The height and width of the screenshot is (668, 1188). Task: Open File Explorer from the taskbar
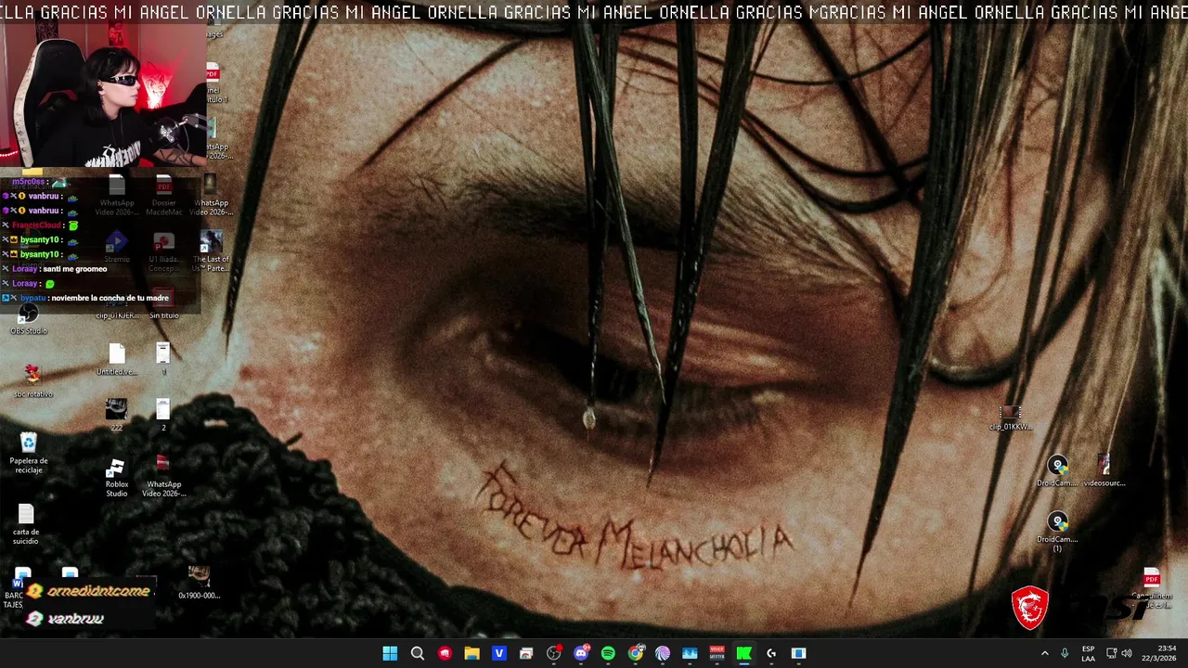[x=471, y=653]
